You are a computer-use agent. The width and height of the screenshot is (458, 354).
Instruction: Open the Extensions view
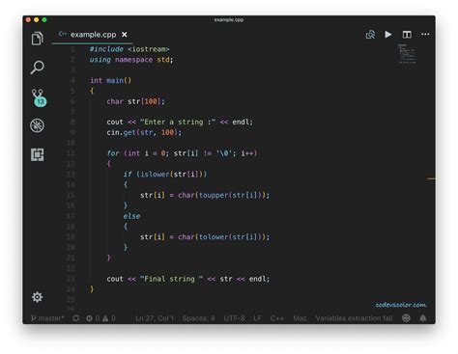click(x=38, y=154)
